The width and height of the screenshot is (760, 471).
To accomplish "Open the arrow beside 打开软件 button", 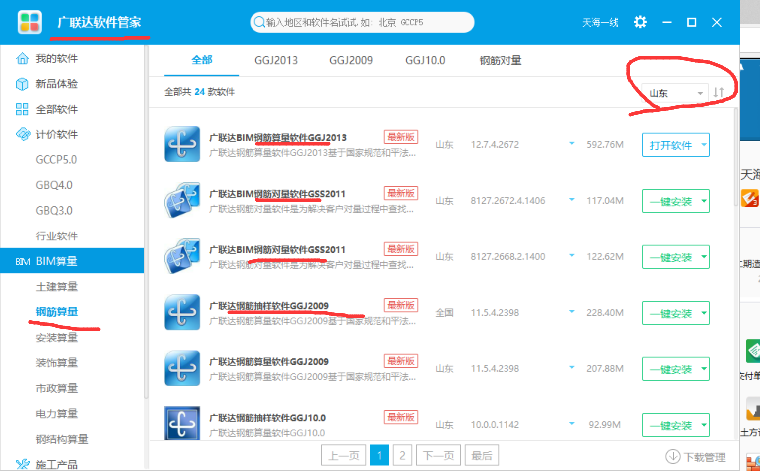I will pyautogui.click(x=704, y=145).
